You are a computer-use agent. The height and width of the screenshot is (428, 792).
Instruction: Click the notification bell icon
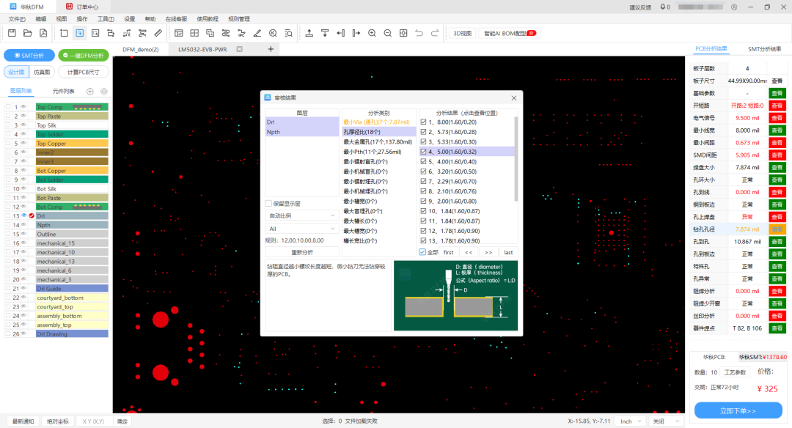pyautogui.click(x=663, y=7)
